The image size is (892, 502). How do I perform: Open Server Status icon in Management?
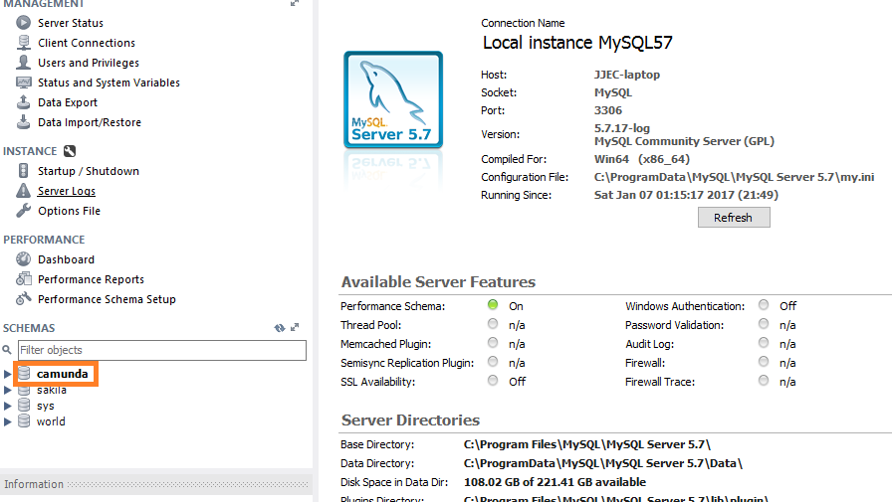(23, 23)
